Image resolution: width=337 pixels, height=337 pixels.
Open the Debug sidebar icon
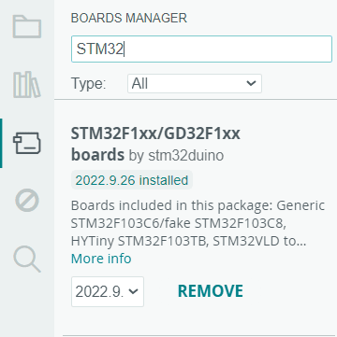(27, 201)
